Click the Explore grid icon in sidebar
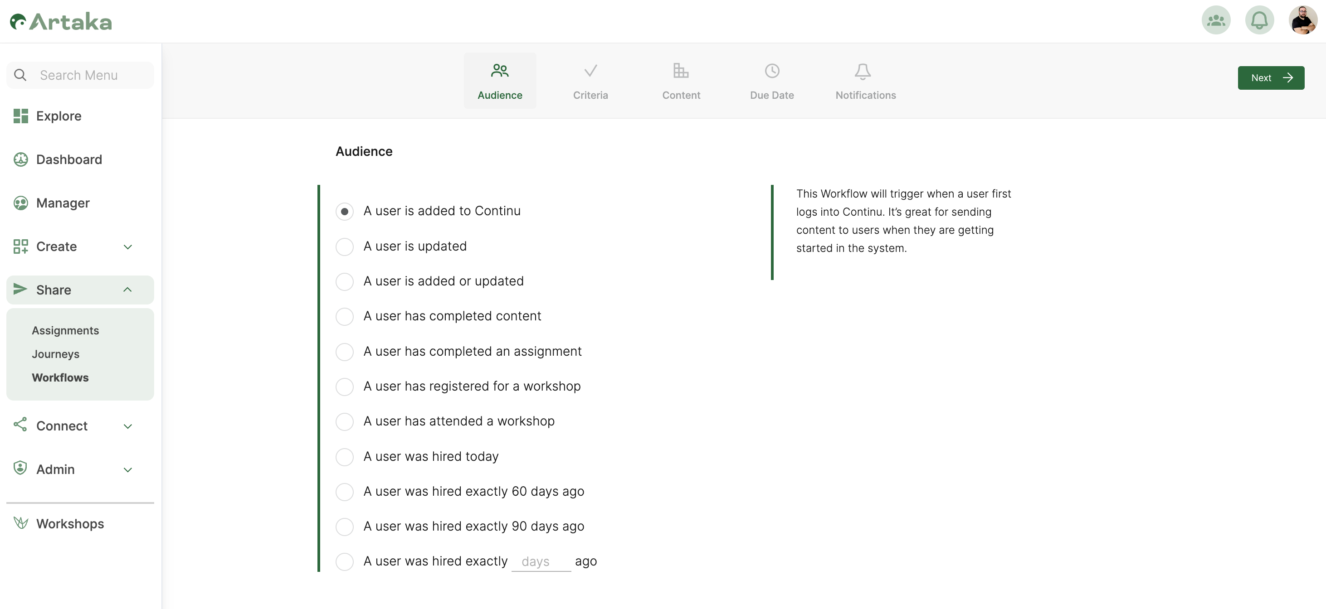 [20, 116]
